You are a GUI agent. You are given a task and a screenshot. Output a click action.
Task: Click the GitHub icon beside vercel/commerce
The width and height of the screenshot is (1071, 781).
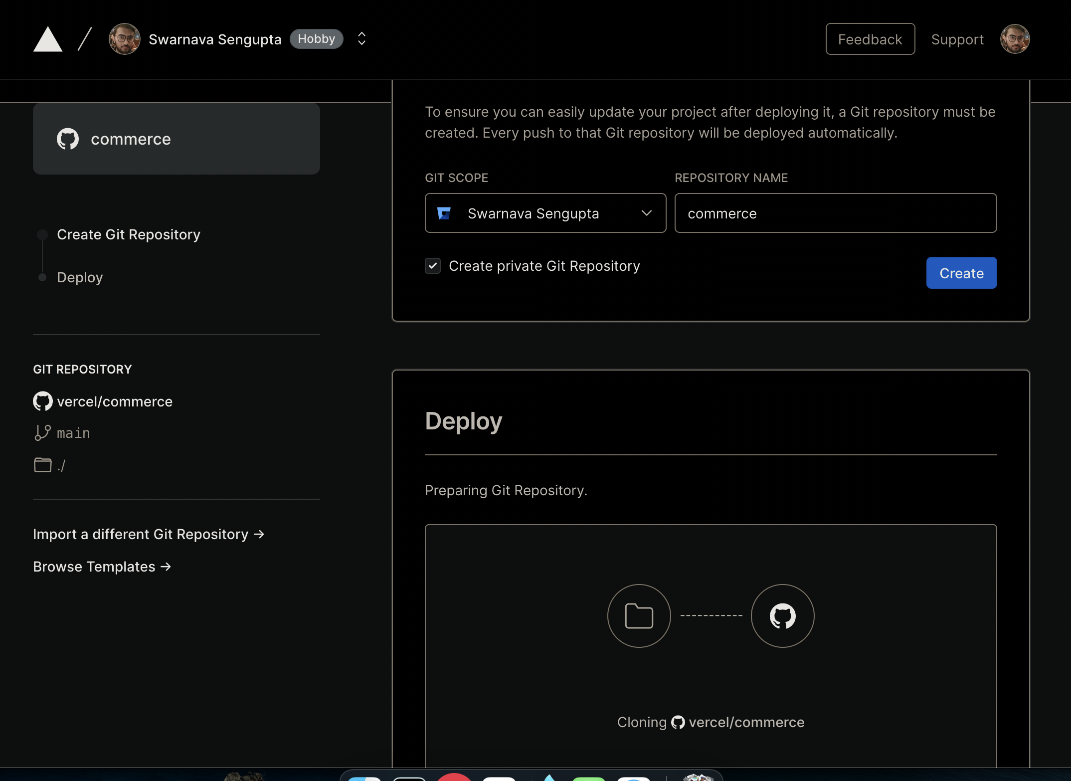(42, 401)
